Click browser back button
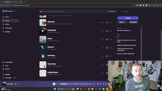Viewport: 162px width, 91px height. tap(2, 5)
